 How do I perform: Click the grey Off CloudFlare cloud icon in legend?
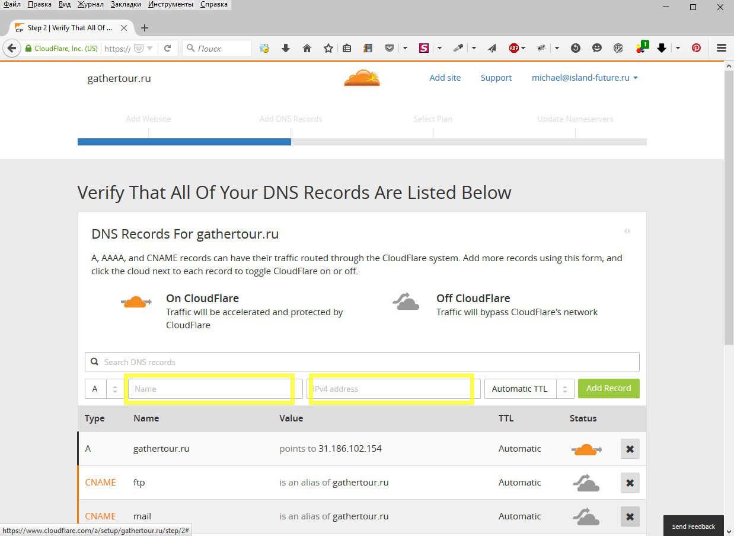tap(406, 302)
